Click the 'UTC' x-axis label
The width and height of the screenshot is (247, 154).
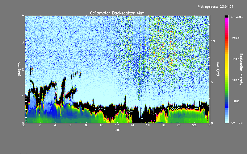[117, 130]
